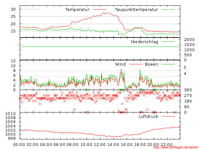This screenshot has width=200, height=150.
Task: Click the 04:00 time axis label
Action: [46, 144]
